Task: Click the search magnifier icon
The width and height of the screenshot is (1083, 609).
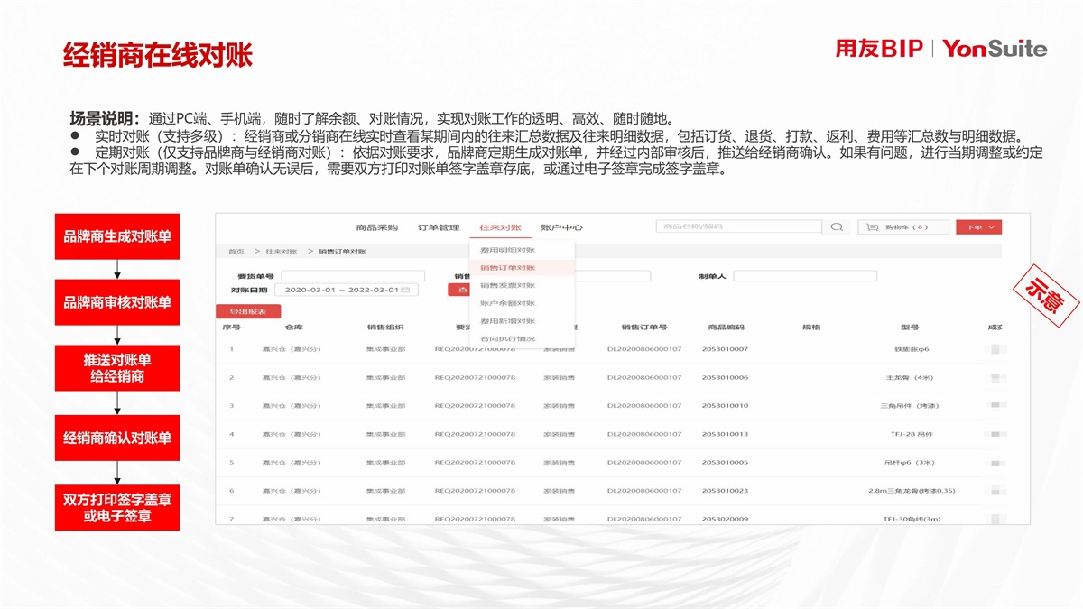Action: click(x=837, y=227)
